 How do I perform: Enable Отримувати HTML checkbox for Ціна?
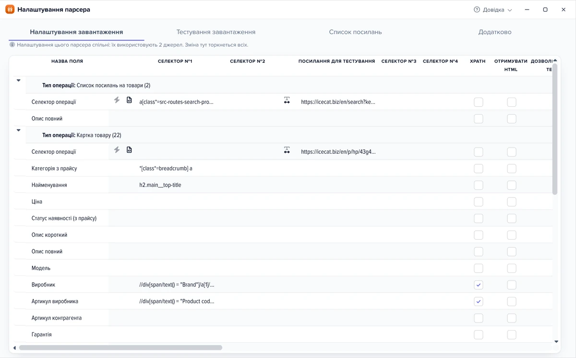(x=512, y=202)
